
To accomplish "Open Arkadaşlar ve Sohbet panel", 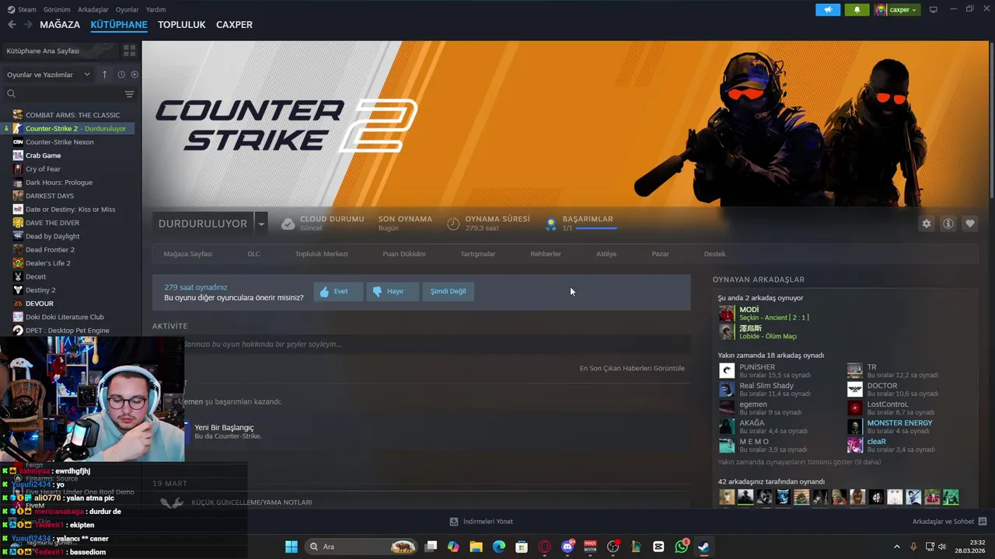I will click(x=949, y=522).
